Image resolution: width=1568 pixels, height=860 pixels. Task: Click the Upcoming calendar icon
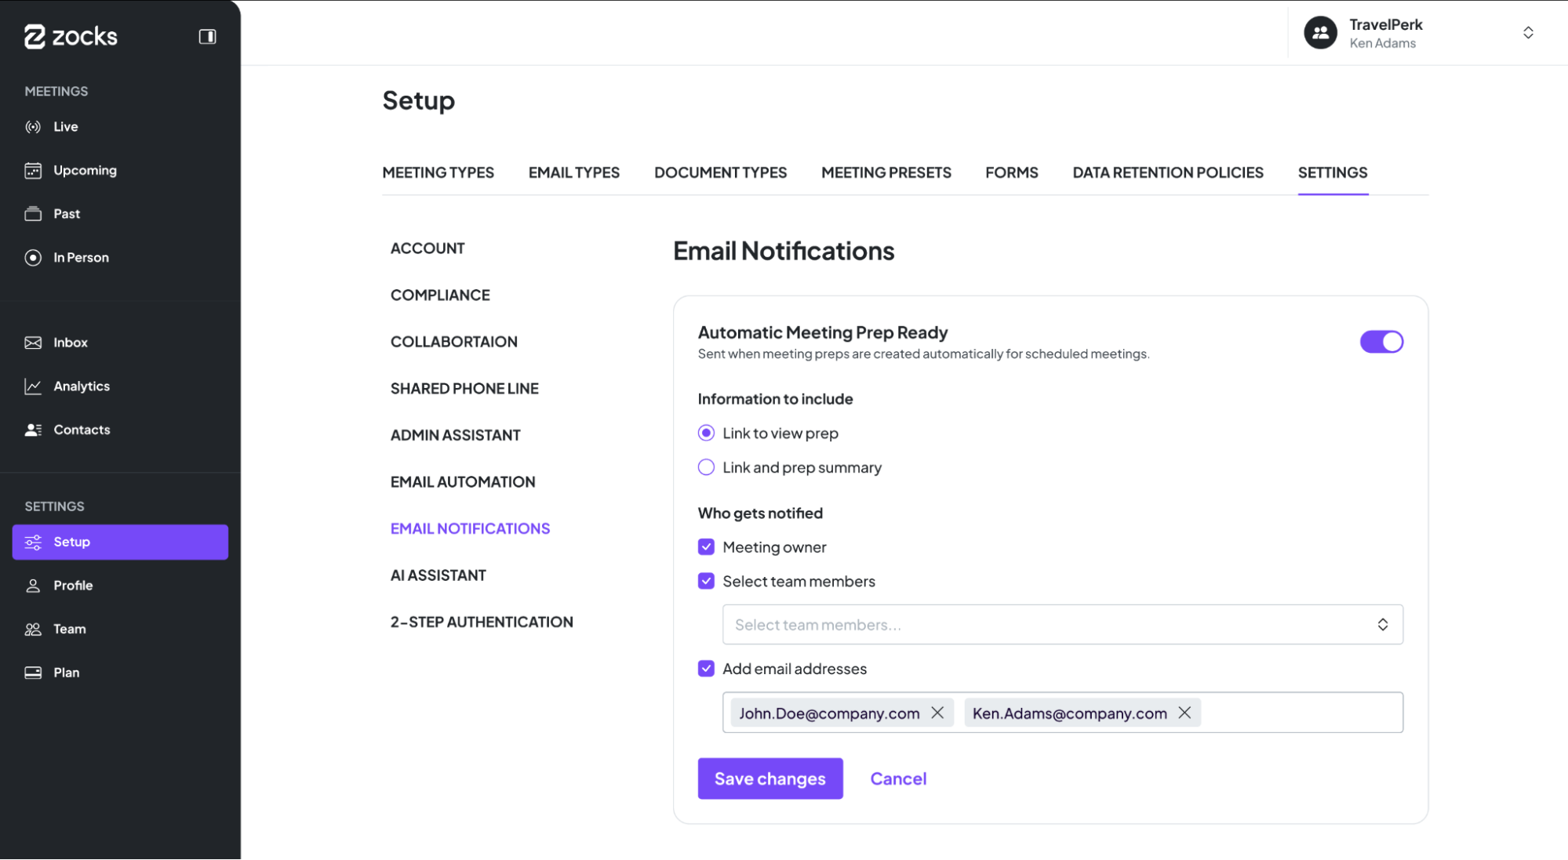click(x=33, y=170)
